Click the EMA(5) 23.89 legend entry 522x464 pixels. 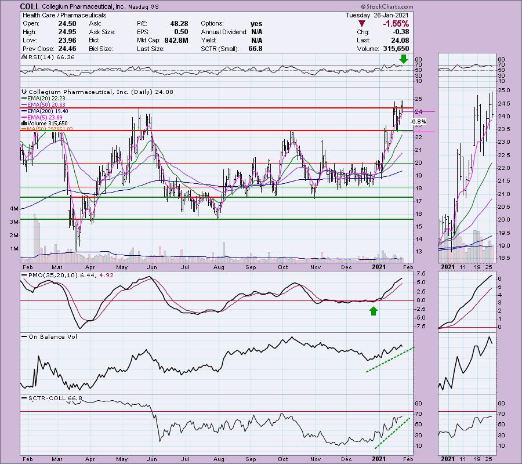(45, 118)
